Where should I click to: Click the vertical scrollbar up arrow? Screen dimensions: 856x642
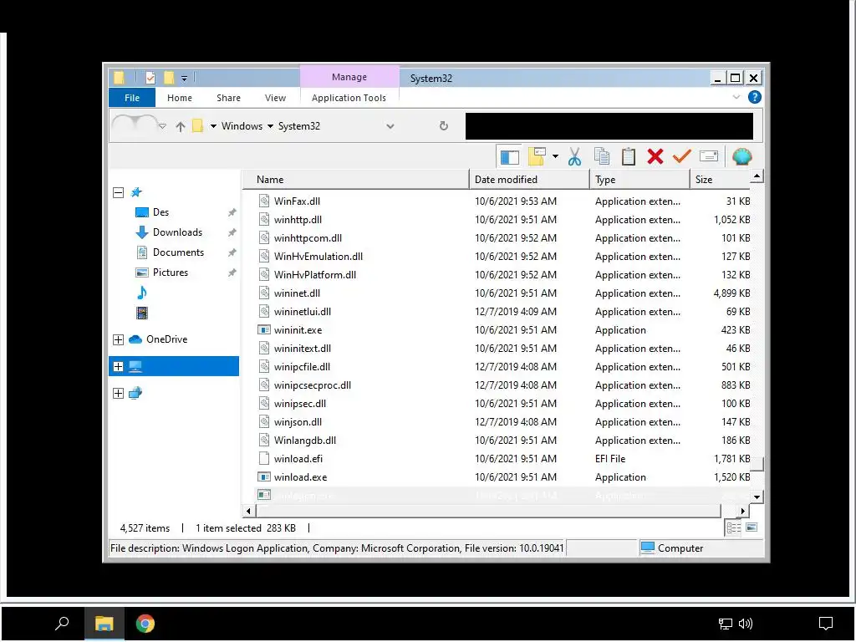click(757, 176)
